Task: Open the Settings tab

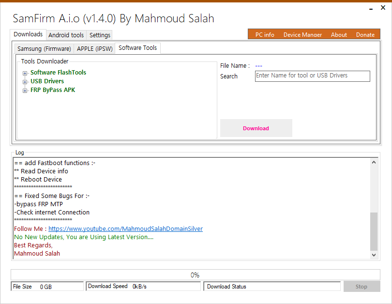Action: pyautogui.click(x=100, y=35)
